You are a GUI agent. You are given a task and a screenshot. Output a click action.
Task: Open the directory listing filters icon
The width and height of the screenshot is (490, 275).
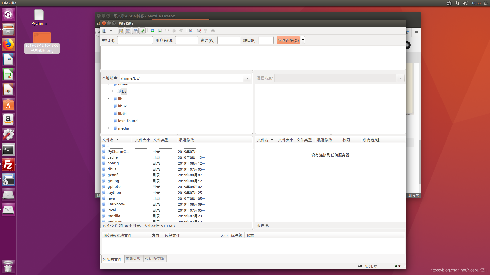[x=191, y=31]
